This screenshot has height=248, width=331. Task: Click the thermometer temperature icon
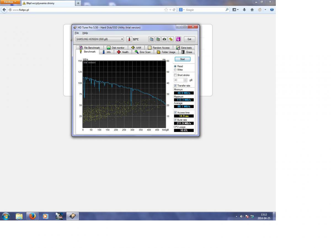click(129, 39)
